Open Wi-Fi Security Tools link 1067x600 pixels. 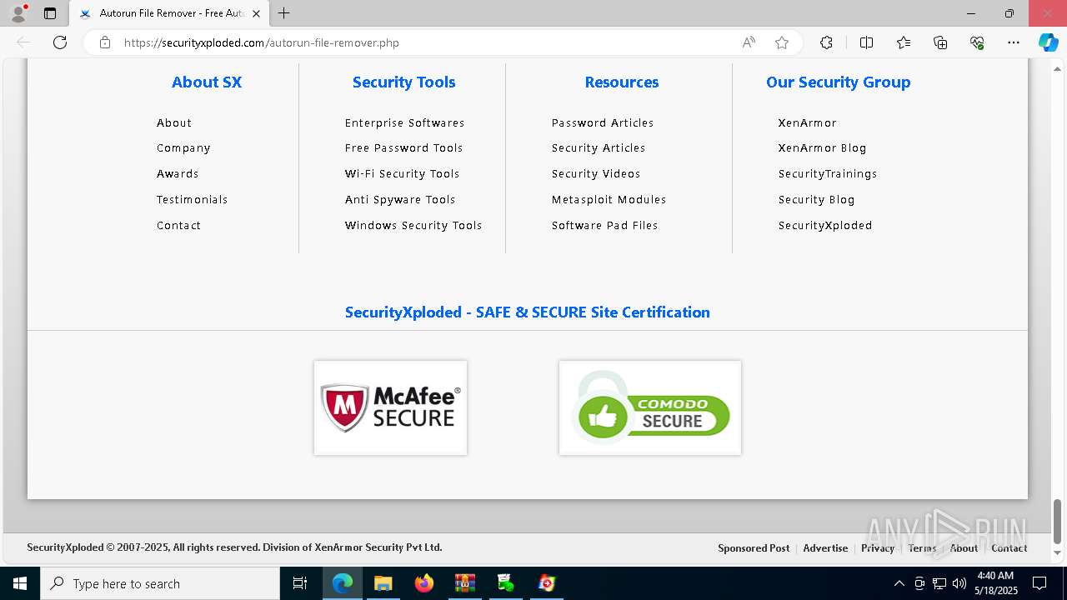pos(403,174)
